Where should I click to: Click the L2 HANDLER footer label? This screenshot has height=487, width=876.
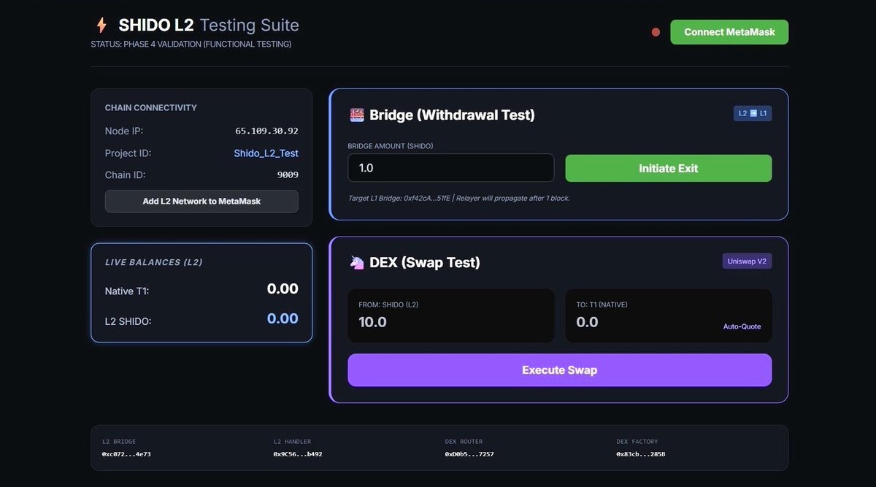click(x=293, y=442)
